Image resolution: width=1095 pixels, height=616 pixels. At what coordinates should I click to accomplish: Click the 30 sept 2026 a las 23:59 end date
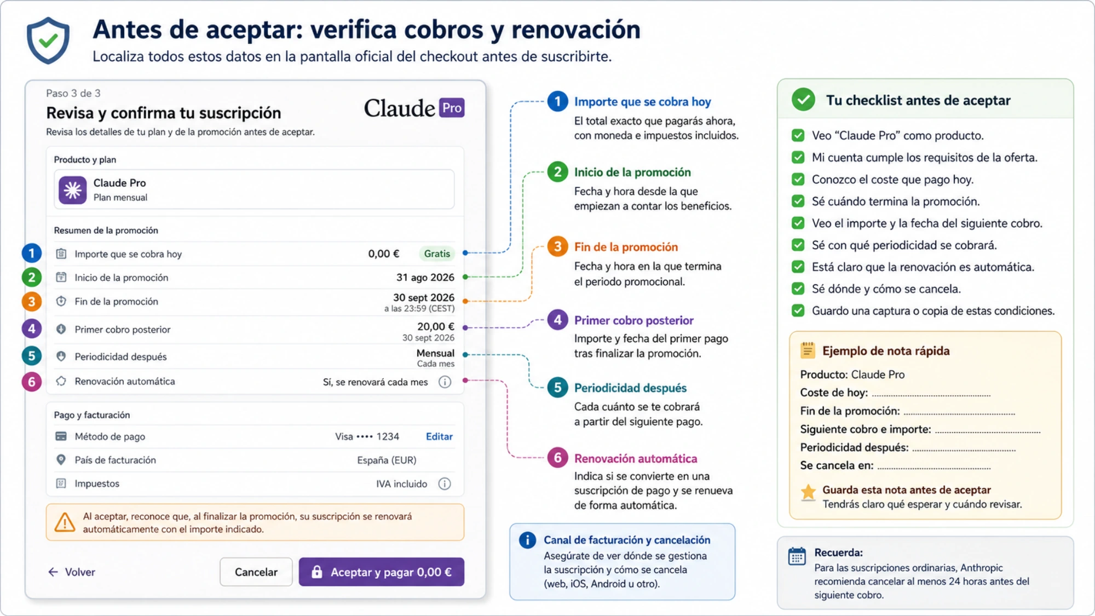(x=419, y=302)
